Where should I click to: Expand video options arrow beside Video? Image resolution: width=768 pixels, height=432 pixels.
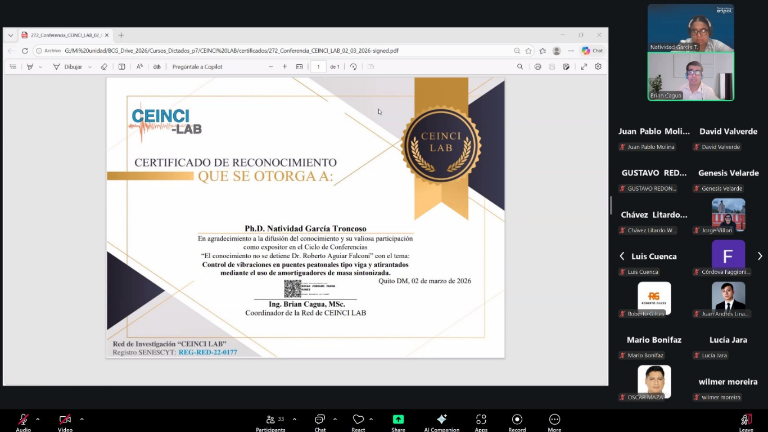(82, 419)
